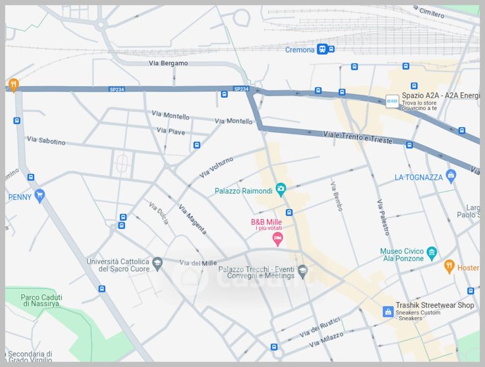
Task: Select the LA TOGNAZZA shopping pin
Action: click(451, 177)
